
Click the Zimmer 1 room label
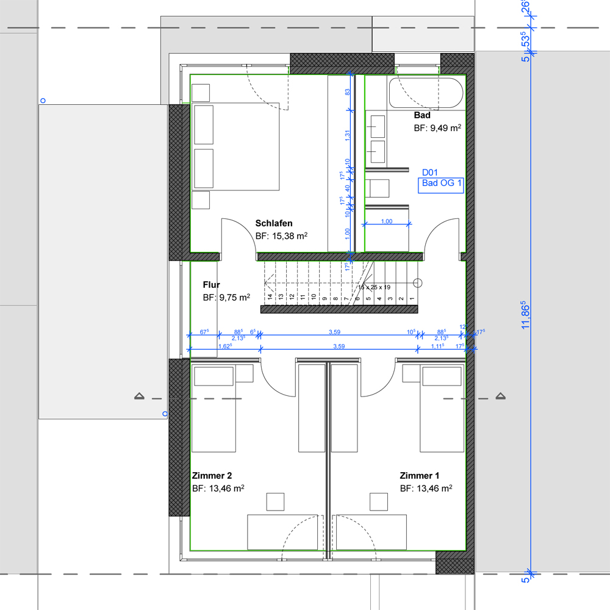(x=420, y=476)
